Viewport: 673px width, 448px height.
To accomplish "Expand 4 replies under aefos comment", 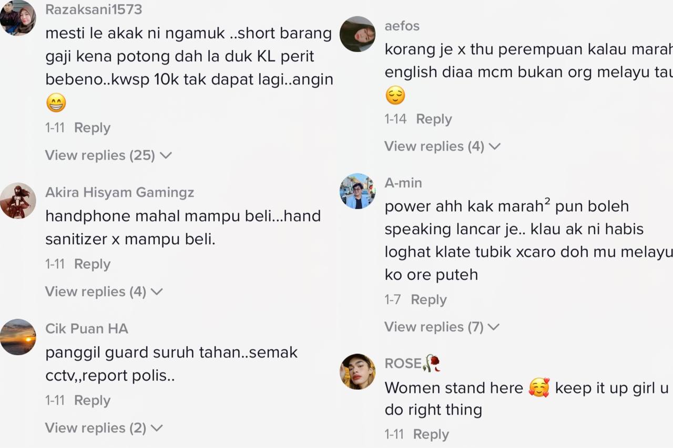I will [442, 146].
